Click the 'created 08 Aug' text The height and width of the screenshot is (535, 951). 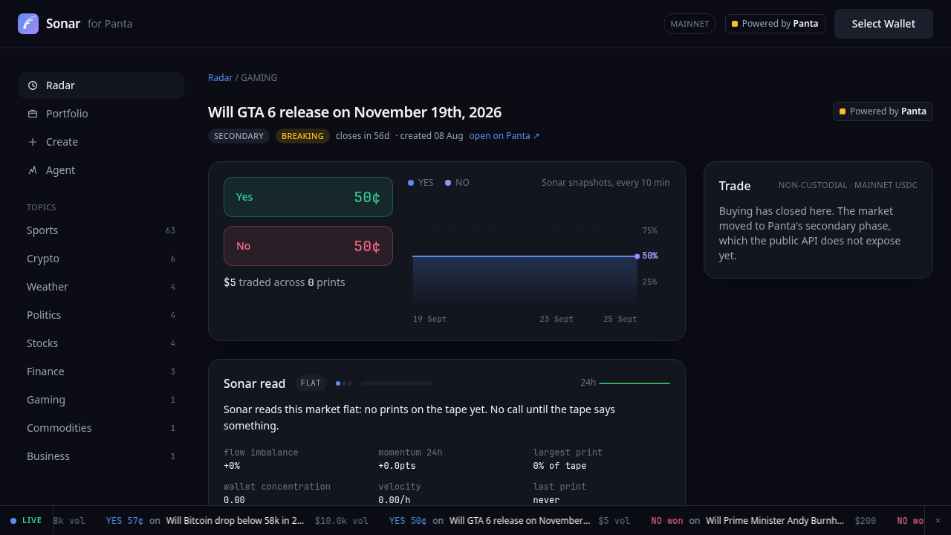432,136
